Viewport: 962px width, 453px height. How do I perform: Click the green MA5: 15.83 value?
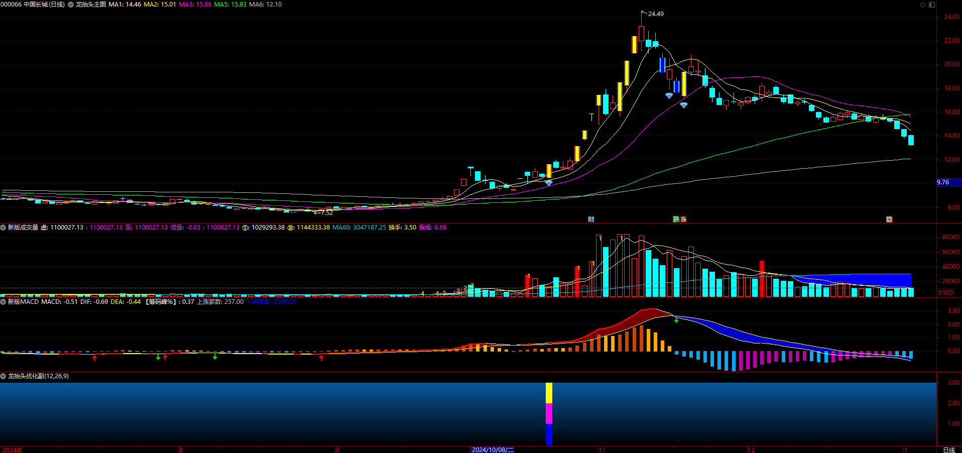tap(230, 5)
